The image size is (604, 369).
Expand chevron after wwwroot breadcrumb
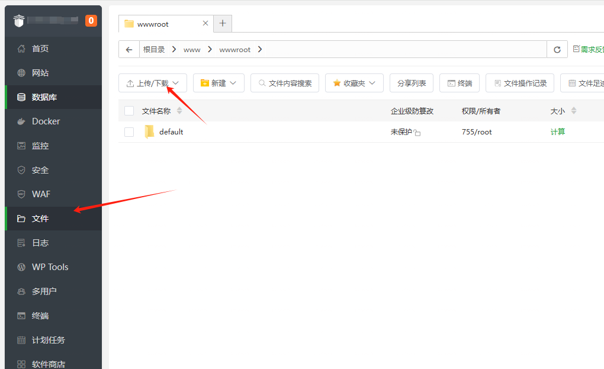pyautogui.click(x=260, y=49)
